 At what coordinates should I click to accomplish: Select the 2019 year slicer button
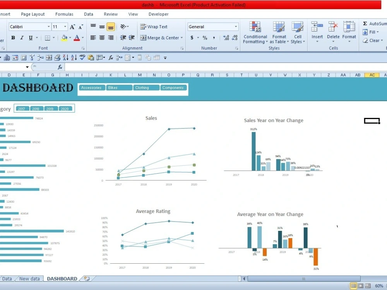pyautogui.click(x=51, y=109)
